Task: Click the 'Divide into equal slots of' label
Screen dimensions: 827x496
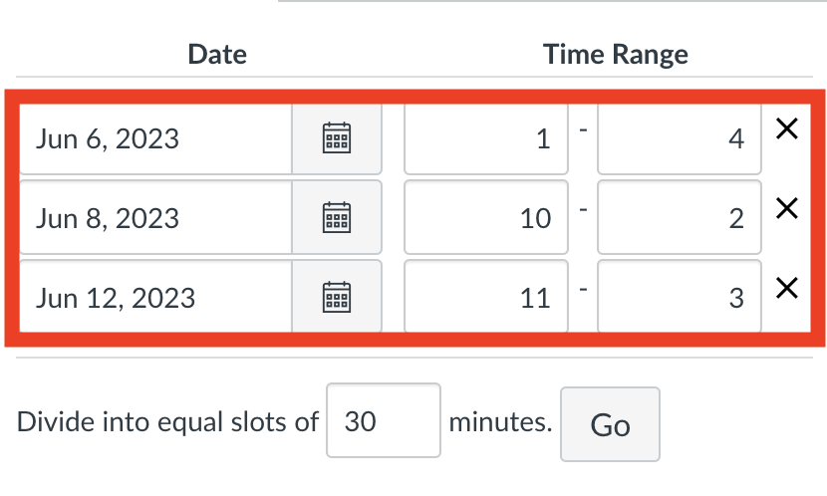Action: [167, 421]
